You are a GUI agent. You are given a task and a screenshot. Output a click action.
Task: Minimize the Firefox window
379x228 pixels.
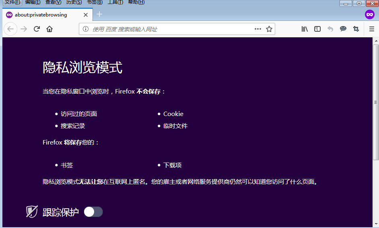click(346, 3)
